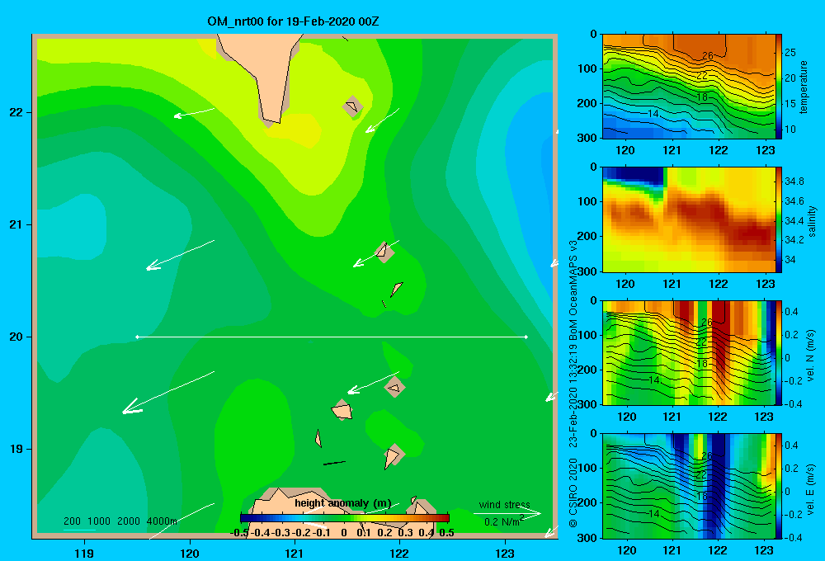Click longitude label '120' on main map axis
825x561 pixels.
pos(190,553)
